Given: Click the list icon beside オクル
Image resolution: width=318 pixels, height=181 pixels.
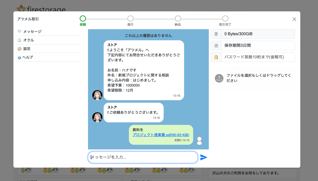Looking at the screenshot, I should [x=19, y=40].
